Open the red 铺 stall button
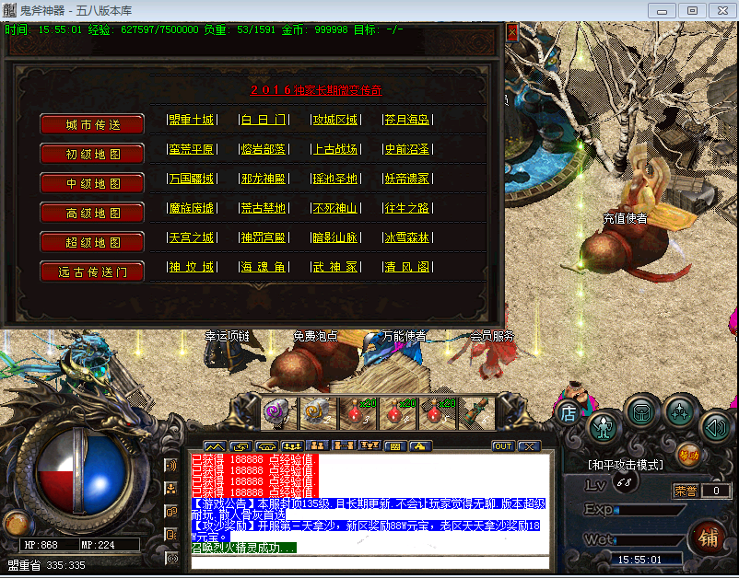The width and height of the screenshot is (739, 578). (708, 538)
